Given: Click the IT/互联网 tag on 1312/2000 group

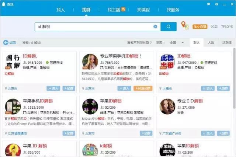Looking at the screenshot, I should point(30,112).
